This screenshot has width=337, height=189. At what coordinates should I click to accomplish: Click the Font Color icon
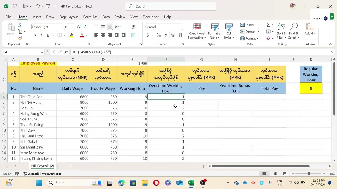coord(82,35)
